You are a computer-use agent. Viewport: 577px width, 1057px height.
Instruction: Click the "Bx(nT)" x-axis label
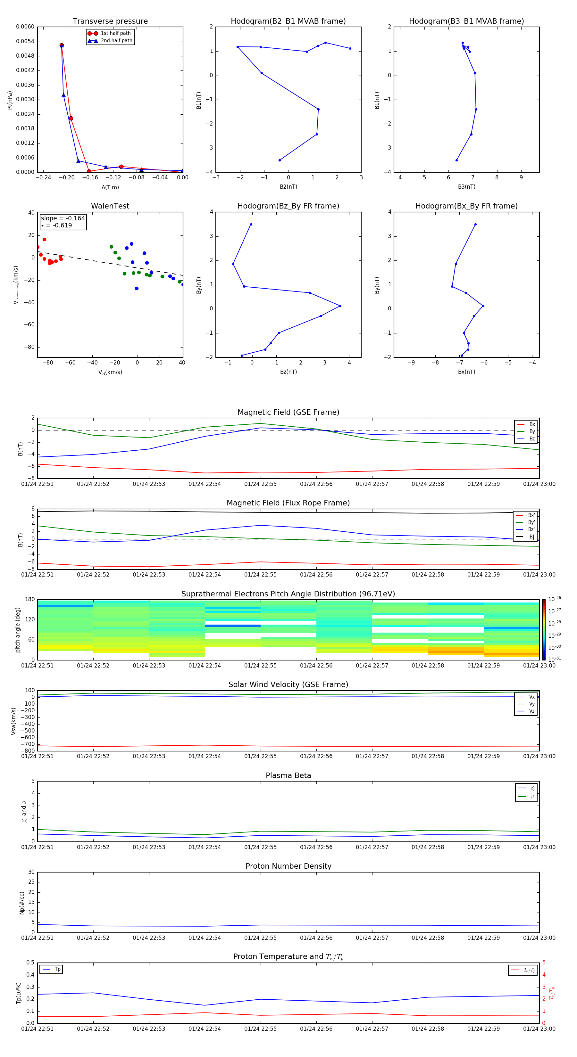click(x=466, y=372)
